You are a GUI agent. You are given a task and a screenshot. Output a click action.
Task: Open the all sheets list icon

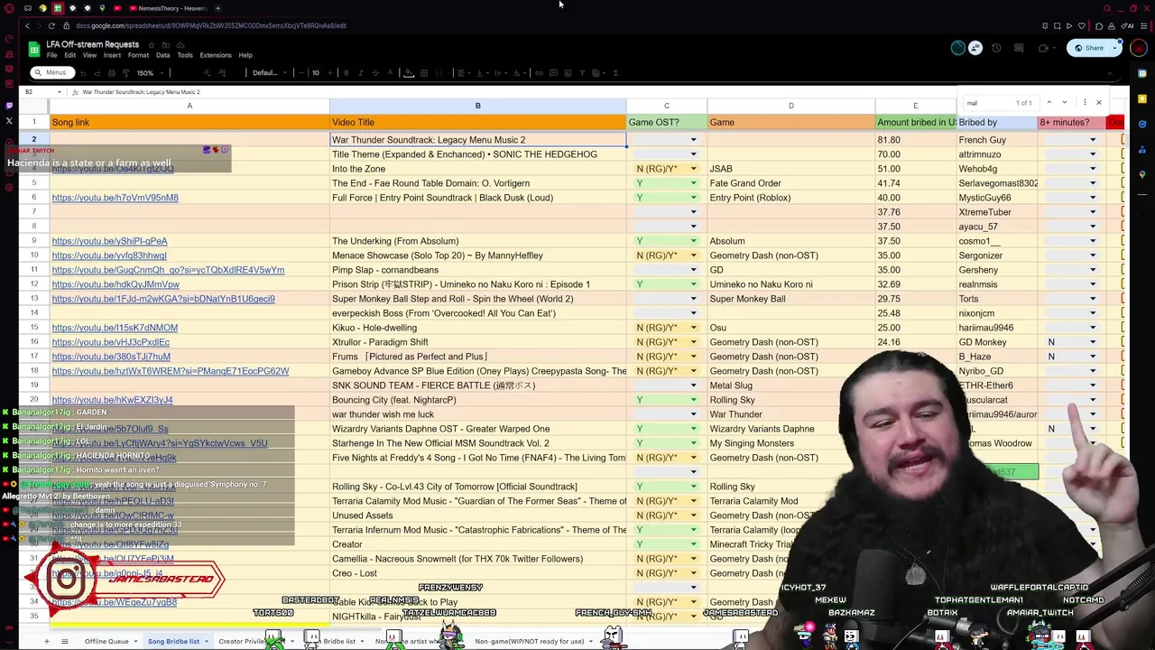(65, 641)
